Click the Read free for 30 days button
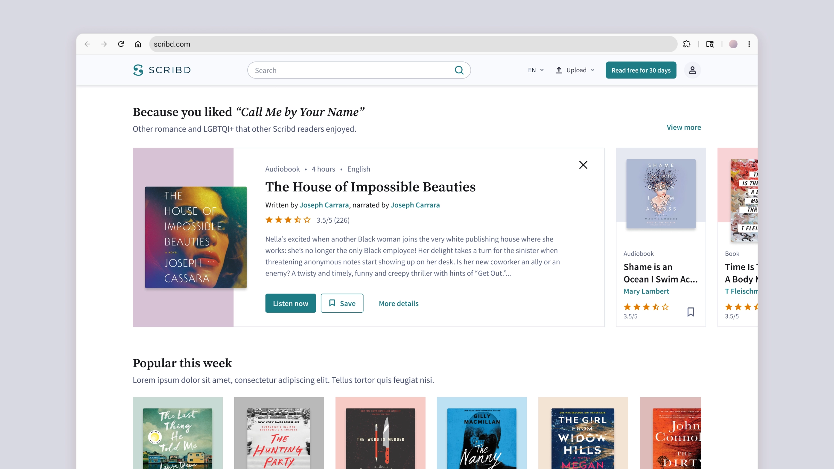Viewport: 834px width, 469px height. coord(641,70)
